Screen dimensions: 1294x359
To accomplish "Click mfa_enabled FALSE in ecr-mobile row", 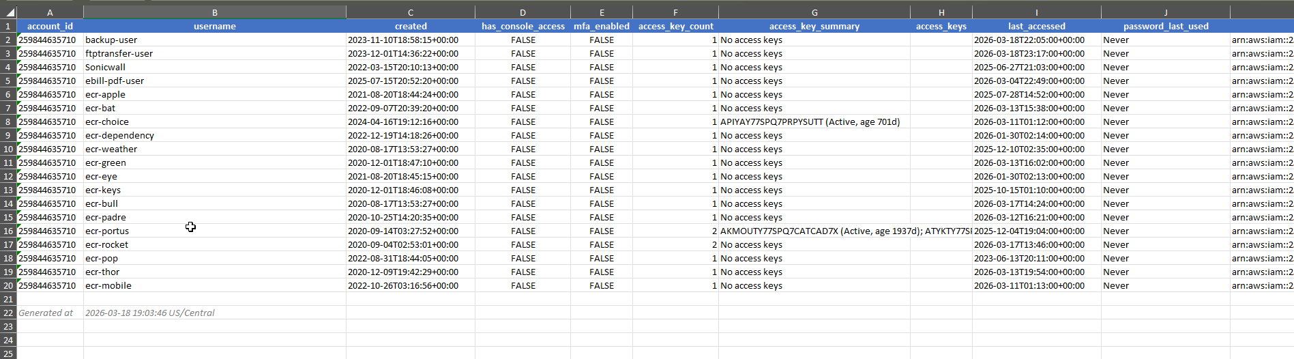I will point(602,285).
